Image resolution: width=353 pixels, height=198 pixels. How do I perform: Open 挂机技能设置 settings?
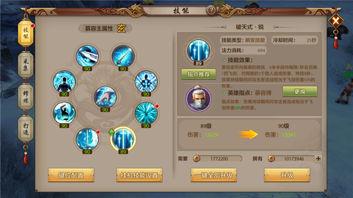139,175
